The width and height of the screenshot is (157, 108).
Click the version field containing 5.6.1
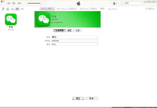click(75, 44)
